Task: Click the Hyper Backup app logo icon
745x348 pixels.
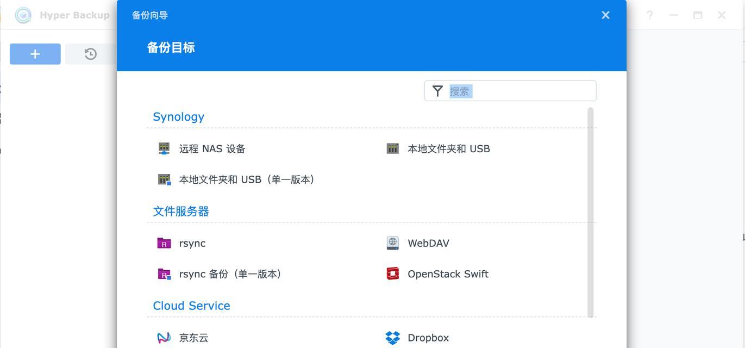Action: (x=23, y=15)
